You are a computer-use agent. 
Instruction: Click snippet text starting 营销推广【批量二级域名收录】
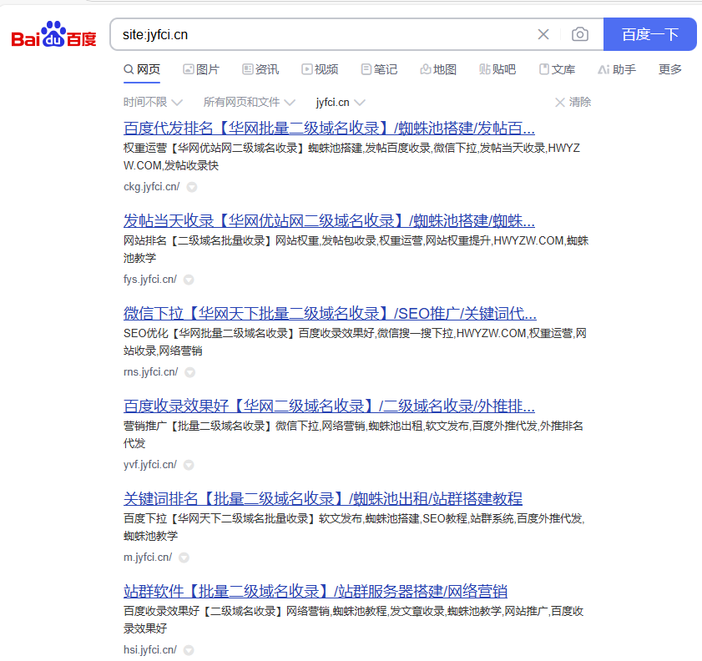click(x=353, y=435)
